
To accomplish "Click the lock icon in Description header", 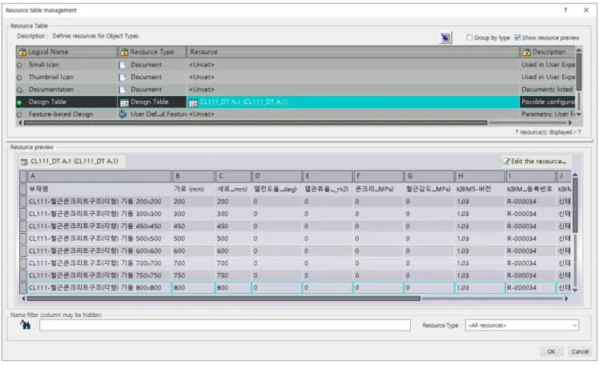I will pyautogui.click(x=527, y=52).
